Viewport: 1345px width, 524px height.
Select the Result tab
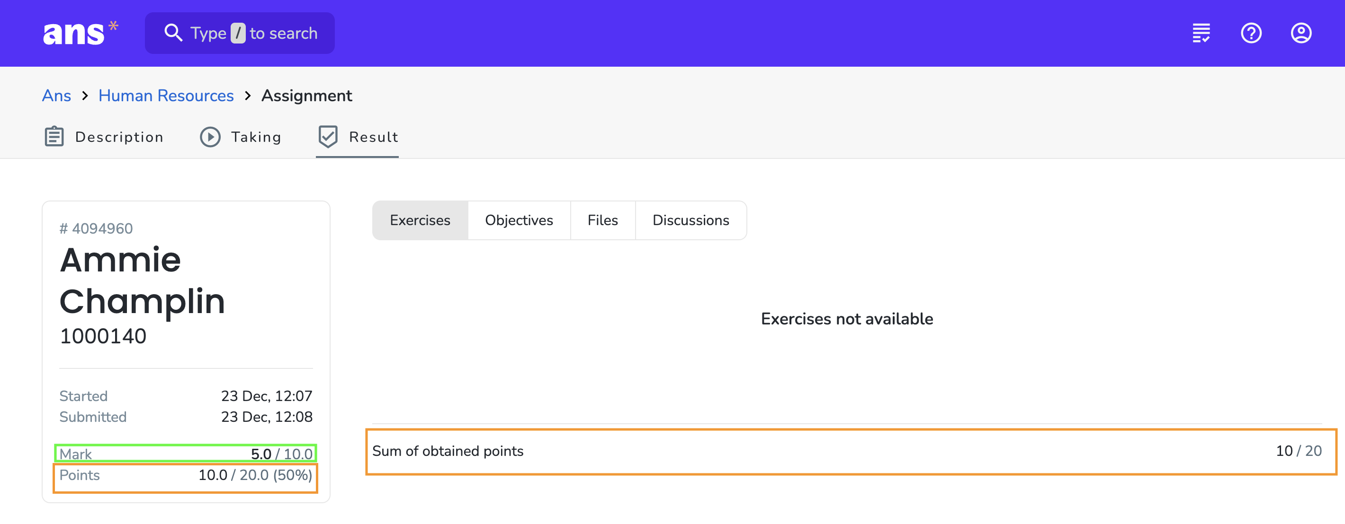pyautogui.click(x=358, y=137)
